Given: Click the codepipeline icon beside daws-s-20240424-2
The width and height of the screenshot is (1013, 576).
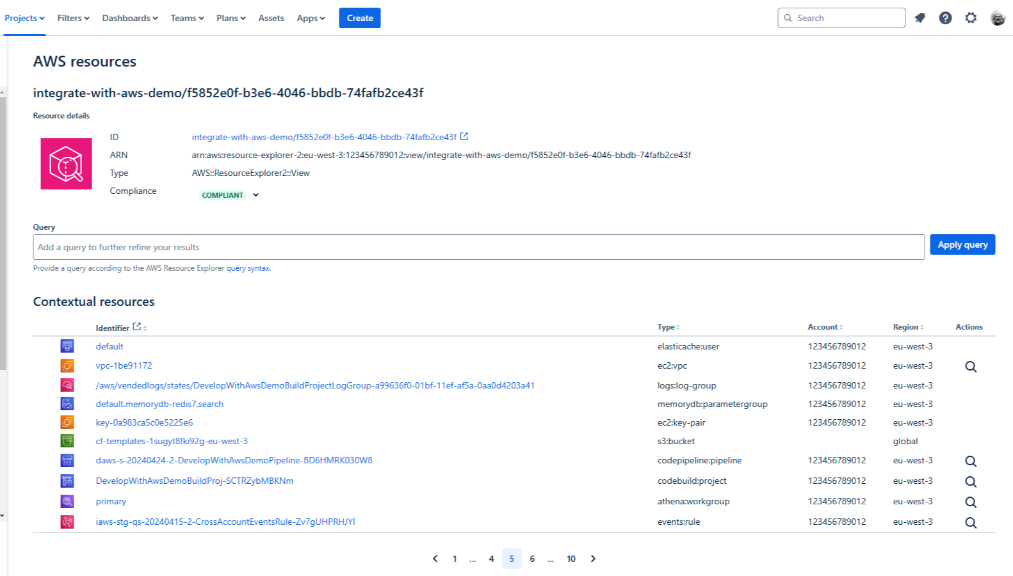Looking at the screenshot, I should click(x=67, y=460).
